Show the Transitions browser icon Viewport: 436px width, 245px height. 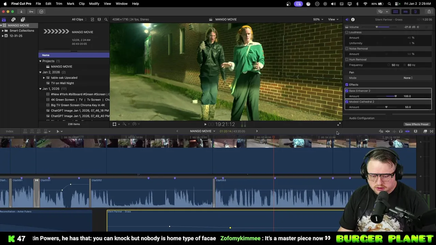click(432, 131)
